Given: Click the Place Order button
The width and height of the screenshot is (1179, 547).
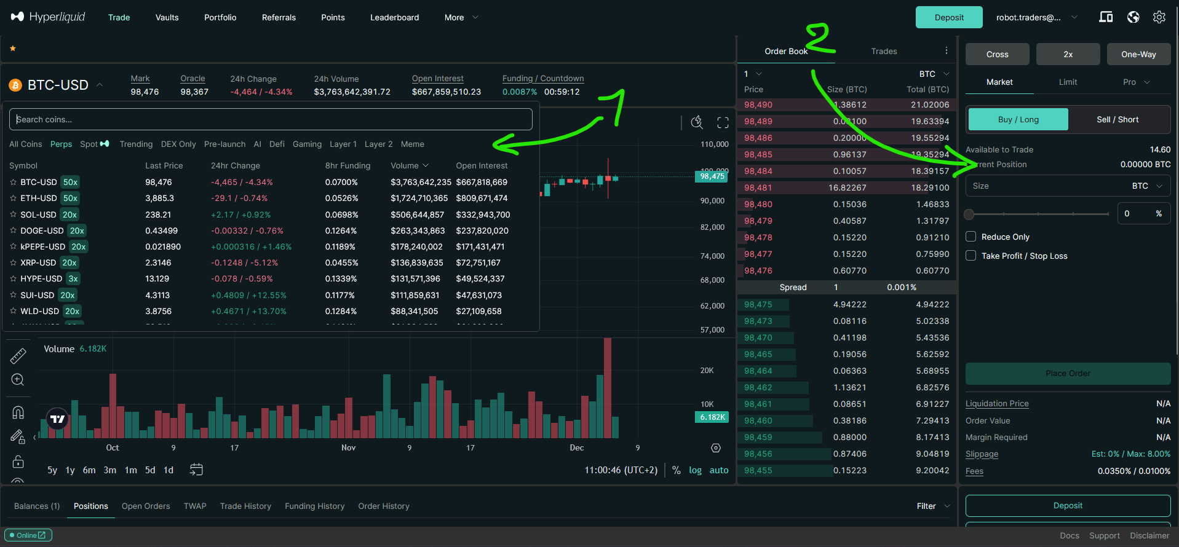Looking at the screenshot, I should [1068, 373].
